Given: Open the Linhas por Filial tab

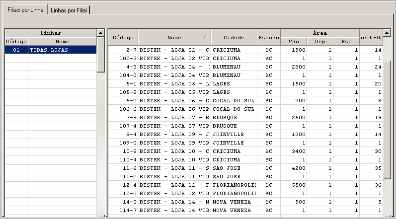Looking at the screenshot, I should (69, 10).
